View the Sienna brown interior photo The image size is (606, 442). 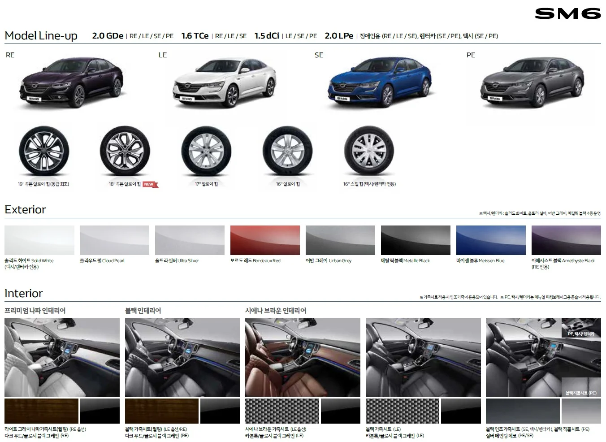[303, 357]
